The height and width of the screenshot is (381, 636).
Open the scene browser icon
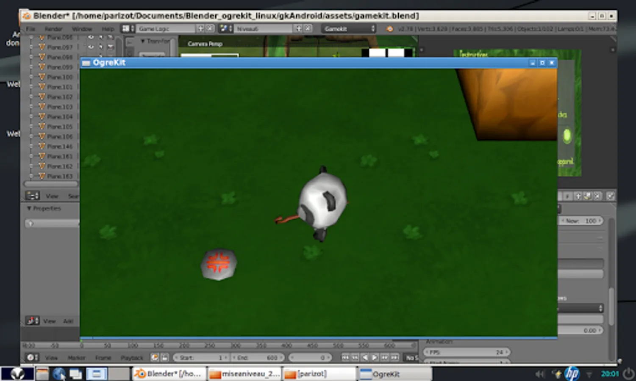[x=225, y=28]
